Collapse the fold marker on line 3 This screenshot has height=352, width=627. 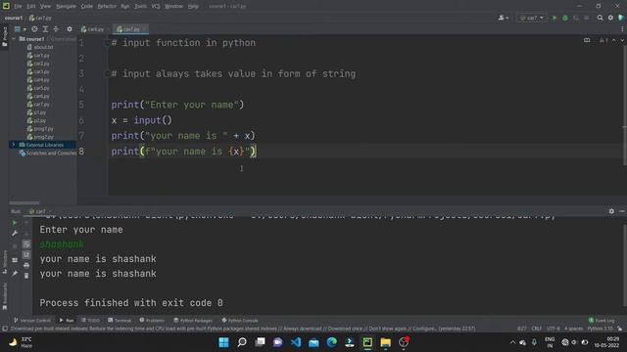coord(107,74)
